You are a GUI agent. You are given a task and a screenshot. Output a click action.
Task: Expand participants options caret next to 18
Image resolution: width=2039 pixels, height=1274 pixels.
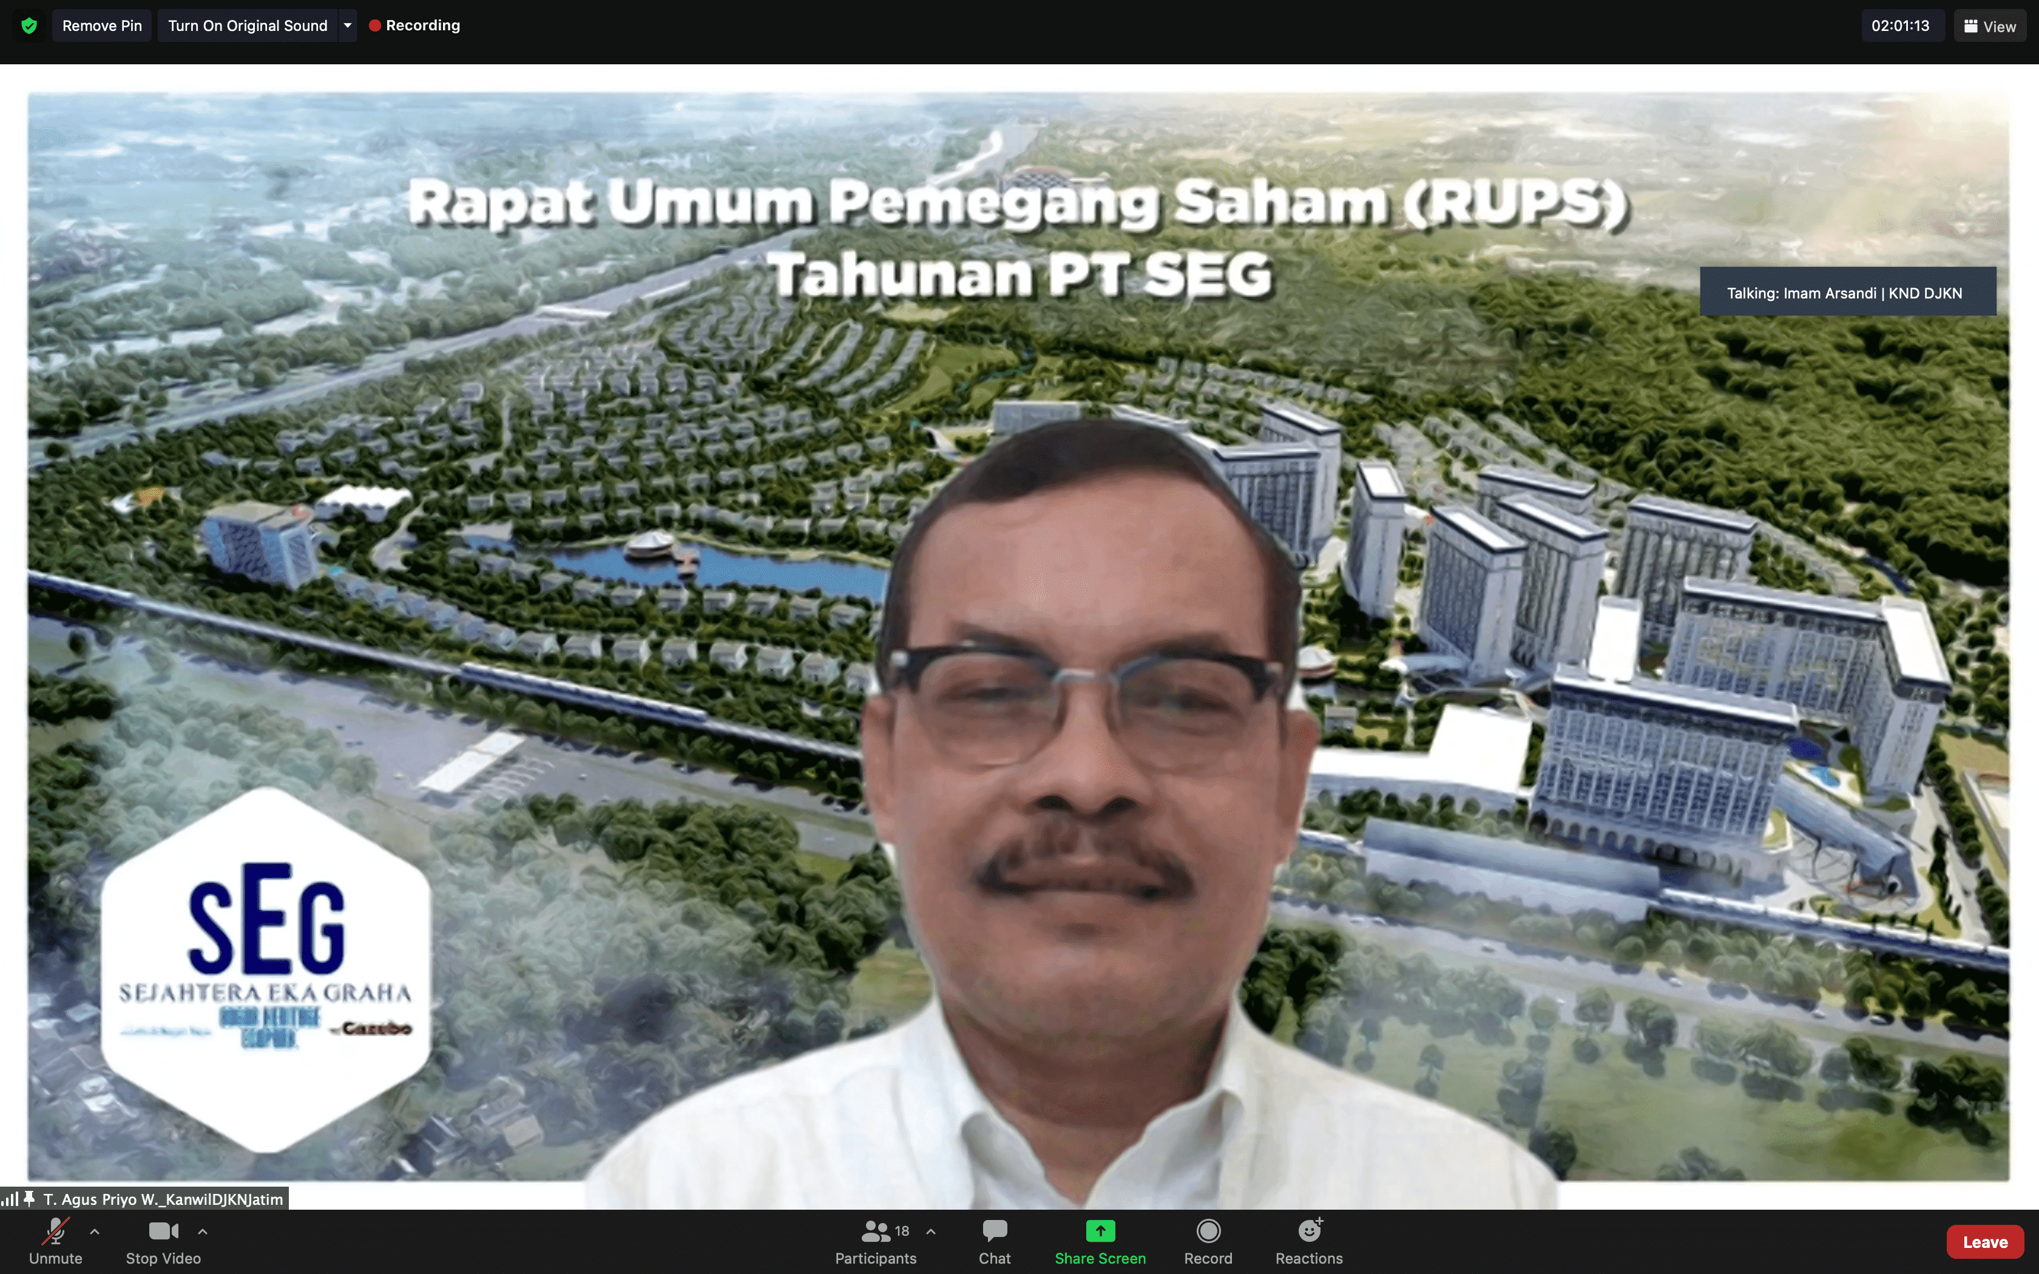[x=930, y=1232]
